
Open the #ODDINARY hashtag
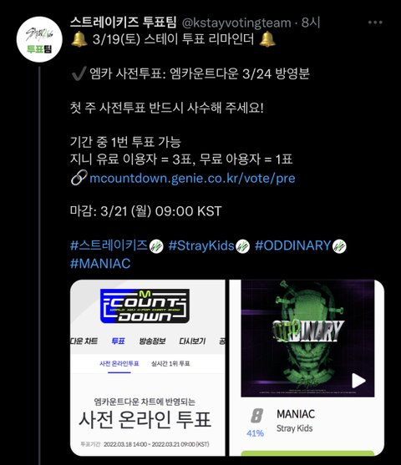[x=293, y=245]
